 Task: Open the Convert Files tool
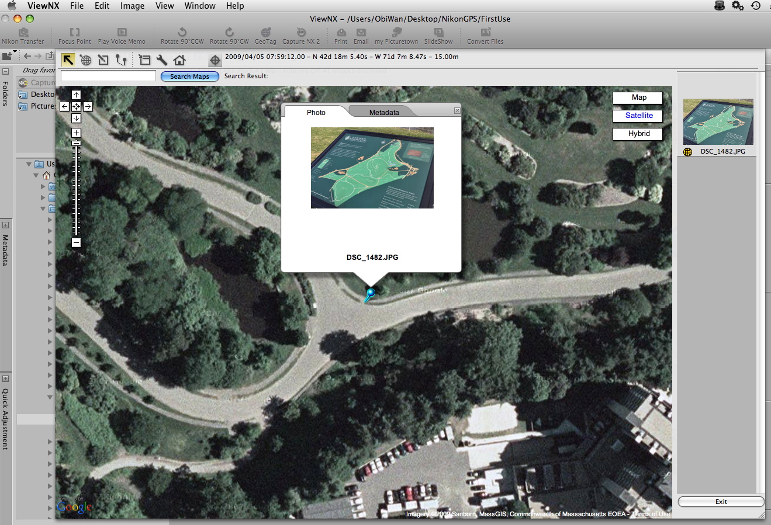[485, 36]
